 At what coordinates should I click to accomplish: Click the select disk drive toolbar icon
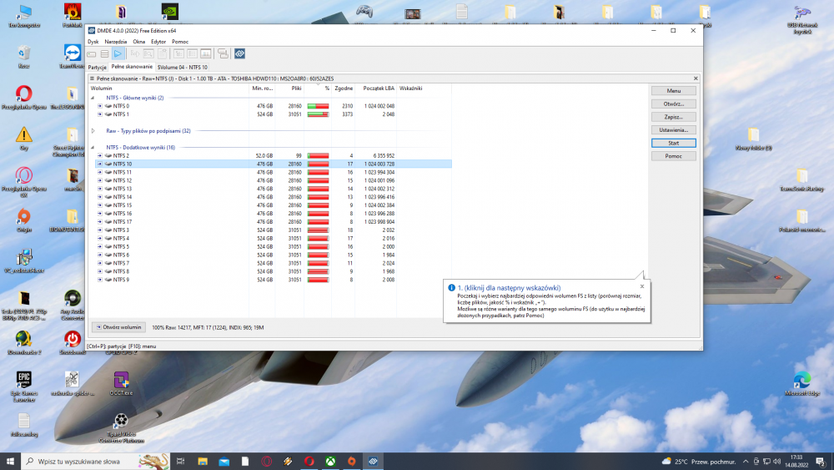click(x=93, y=54)
